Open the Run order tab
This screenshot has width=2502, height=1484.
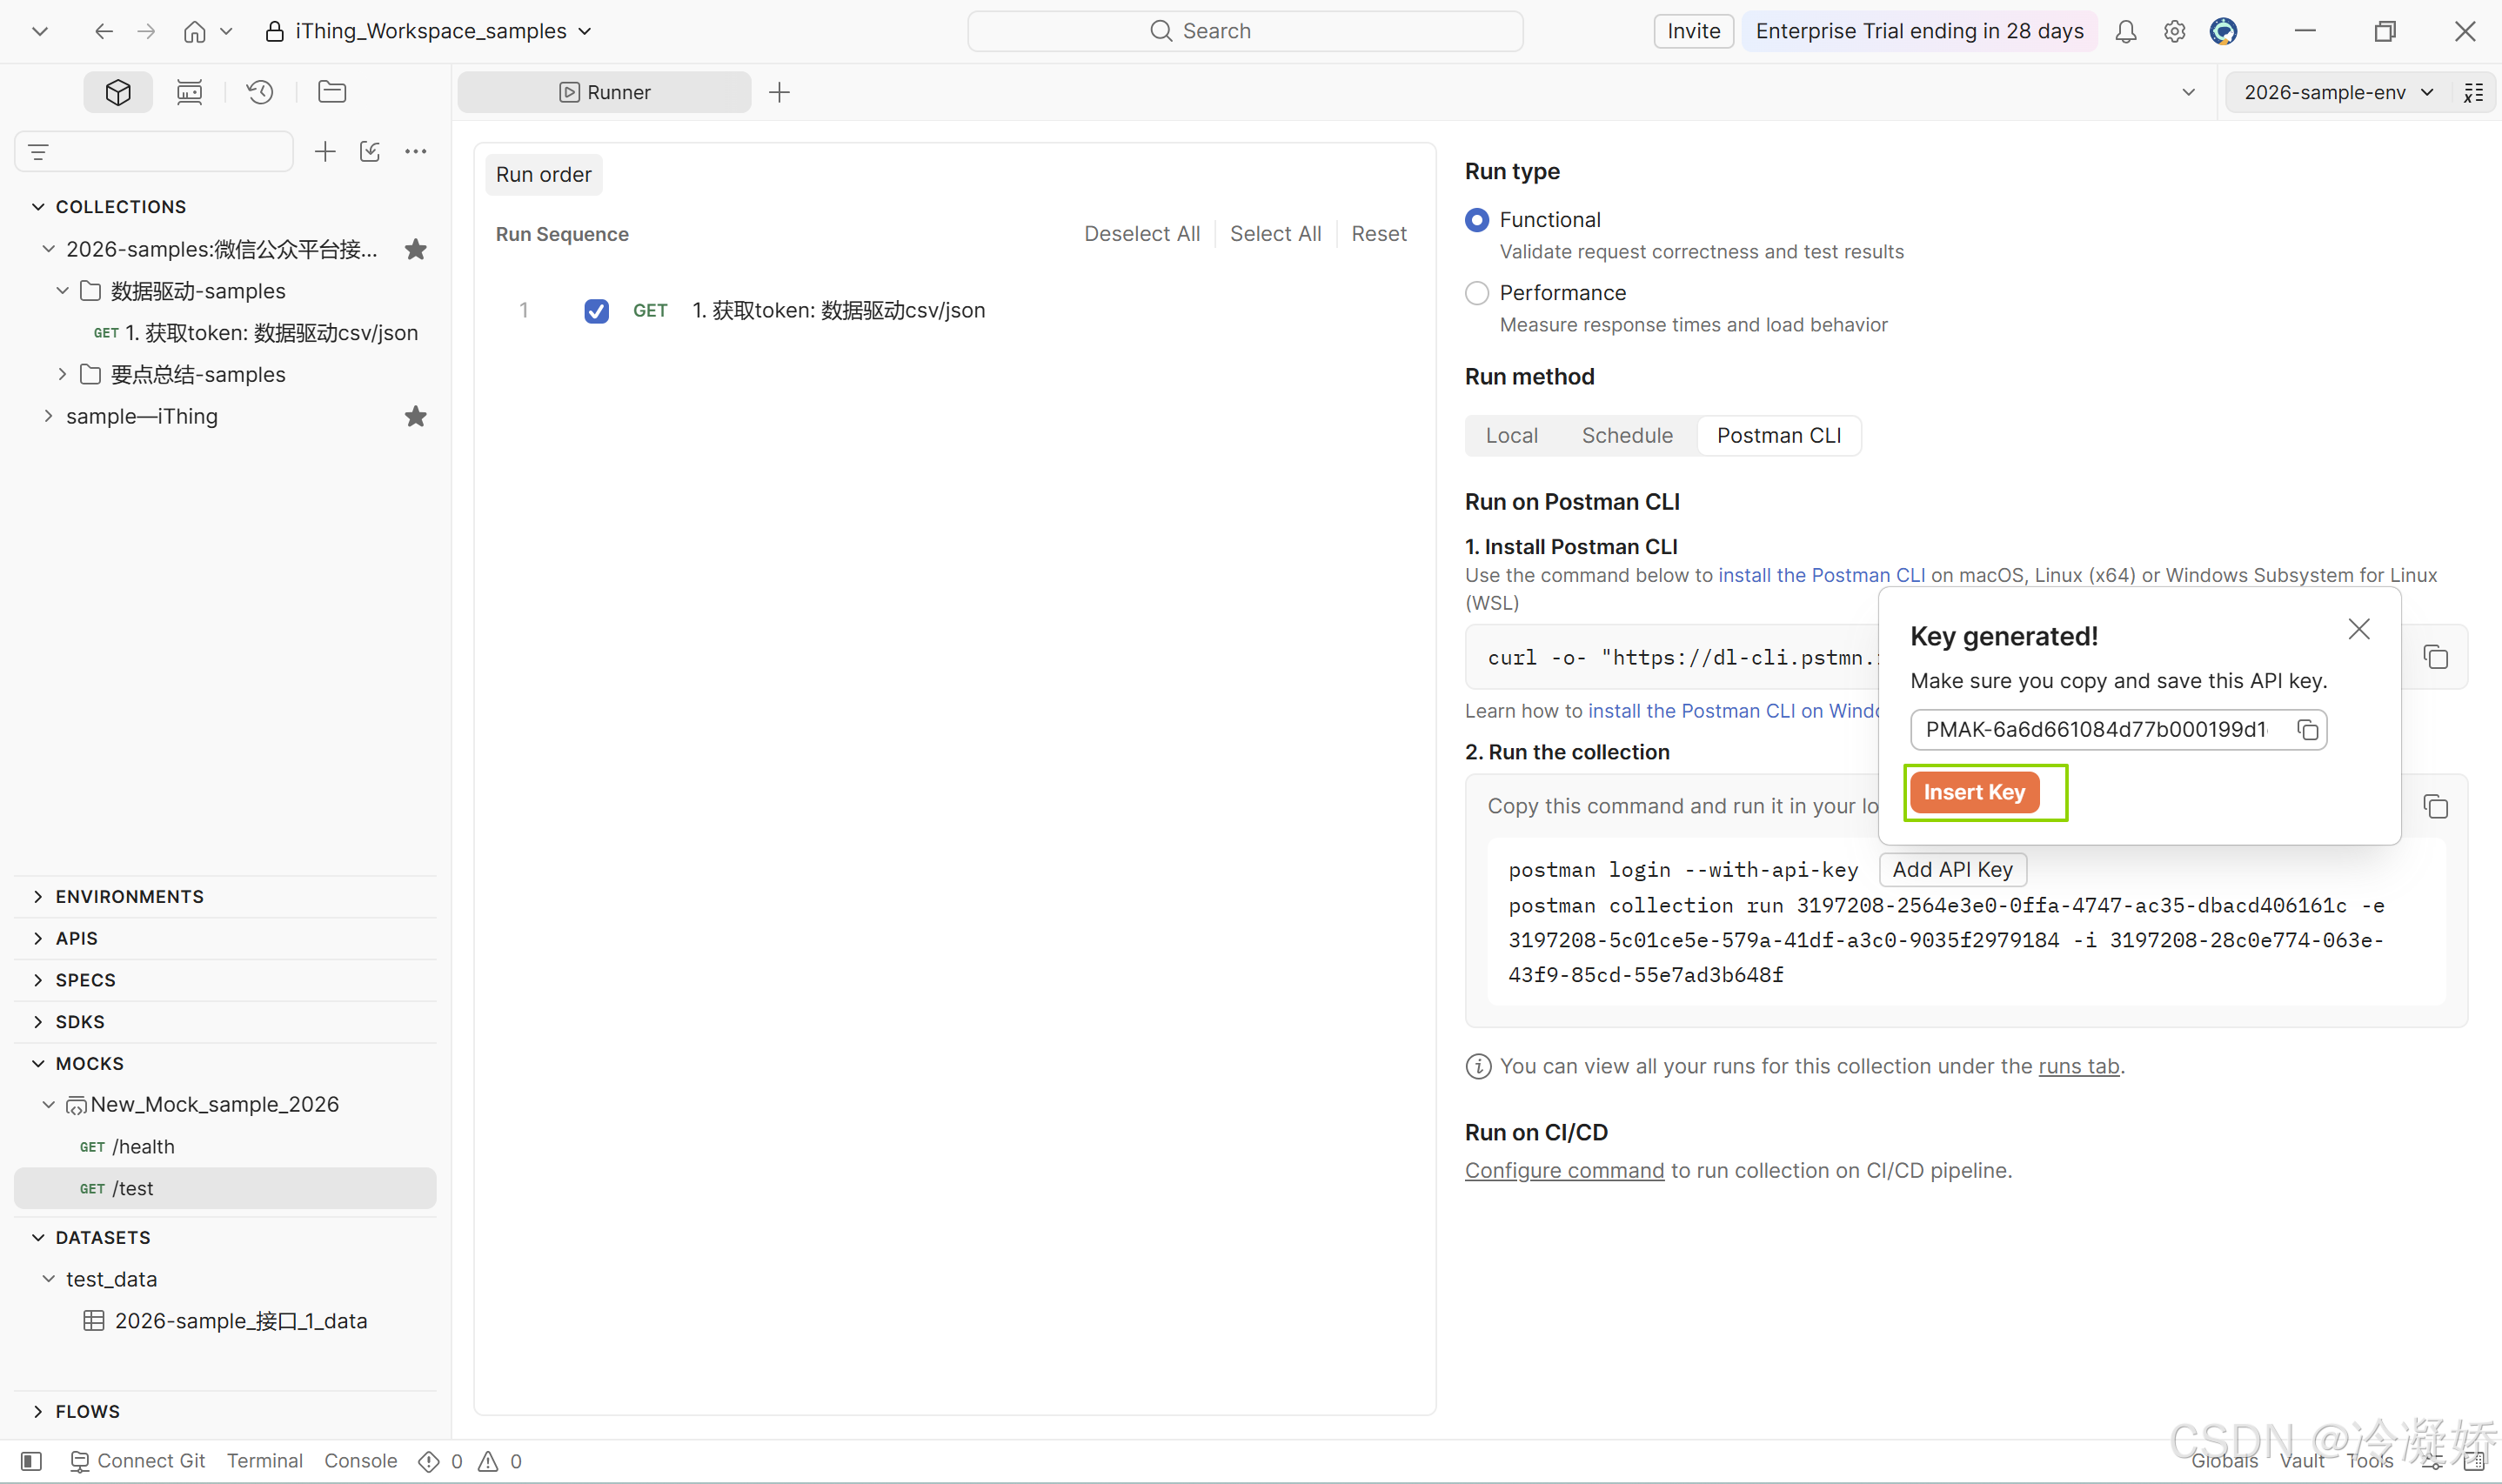pyautogui.click(x=544, y=175)
